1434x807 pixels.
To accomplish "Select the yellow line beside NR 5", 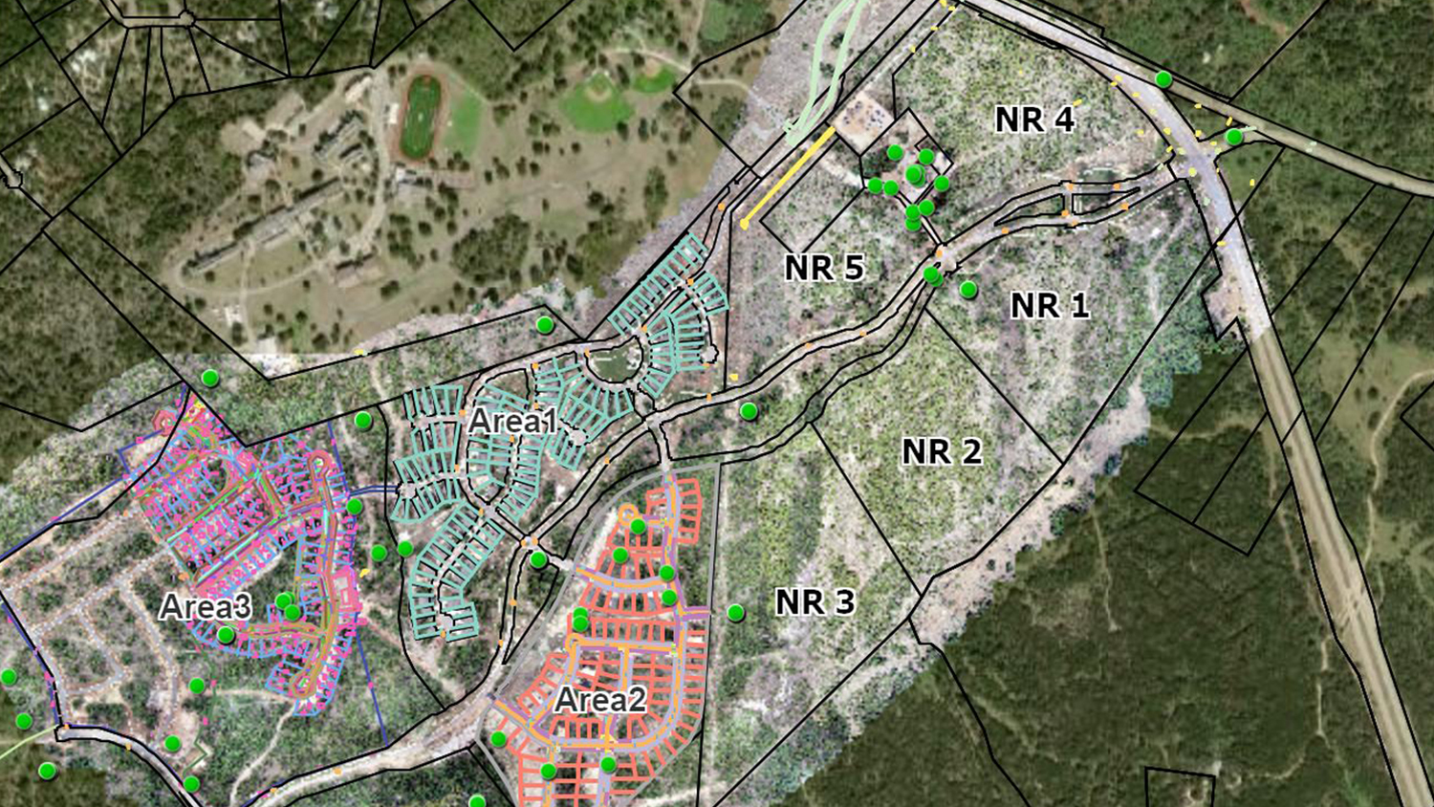I will pyautogui.click(x=787, y=179).
